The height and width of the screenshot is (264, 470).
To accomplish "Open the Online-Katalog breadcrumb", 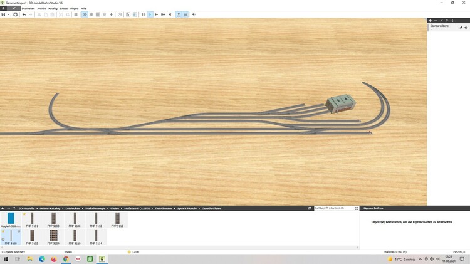I will pos(50,208).
